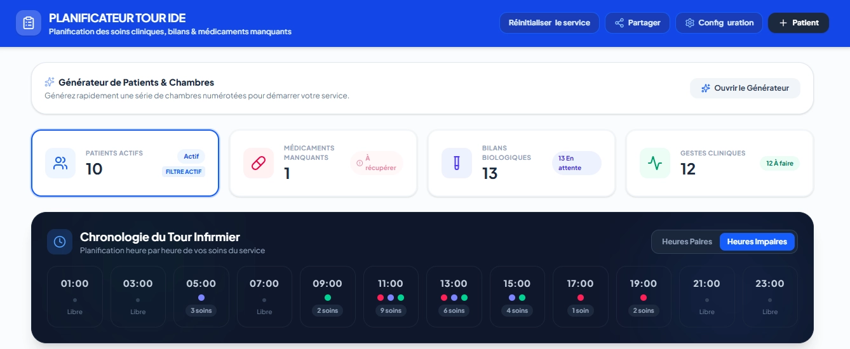This screenshot has width=850, height=349.
Task: Click the share icon in Partager button
Action: tap(619, 23)
